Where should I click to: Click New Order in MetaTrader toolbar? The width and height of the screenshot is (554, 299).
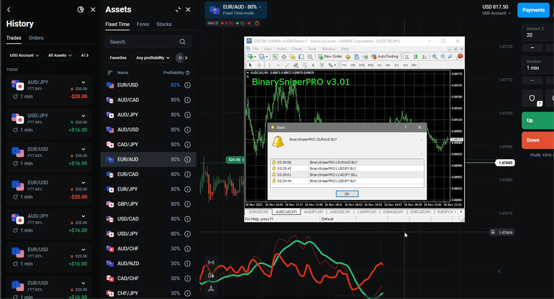(x=329, y=56)
